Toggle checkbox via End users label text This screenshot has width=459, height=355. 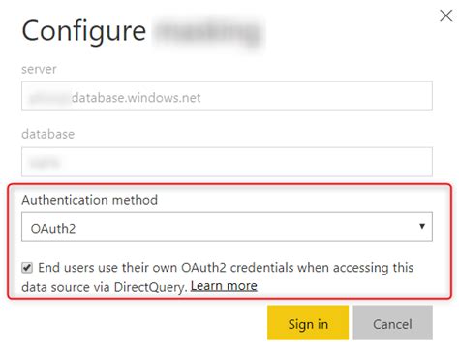point(226,268)
